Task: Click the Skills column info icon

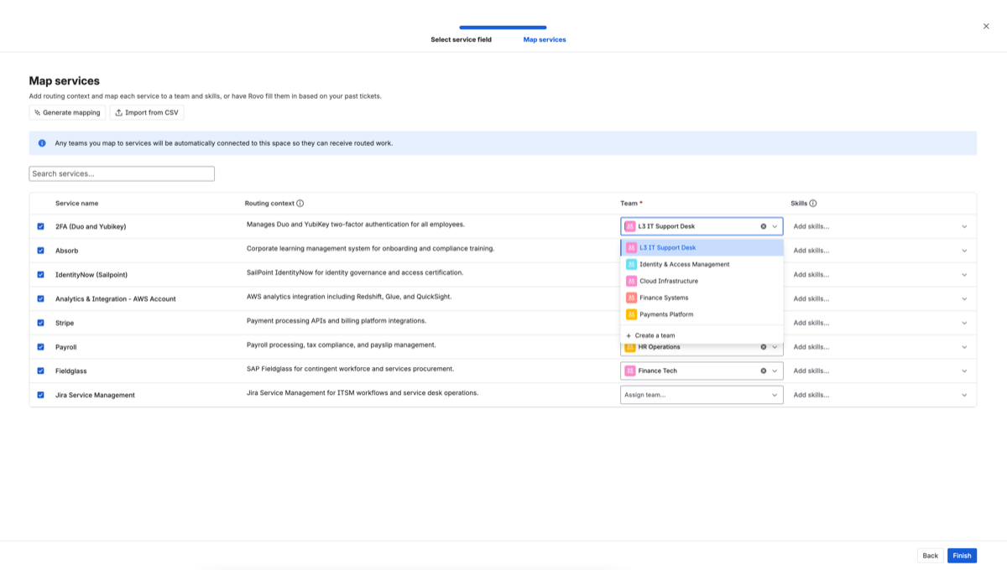Action: tap(813, 204)
